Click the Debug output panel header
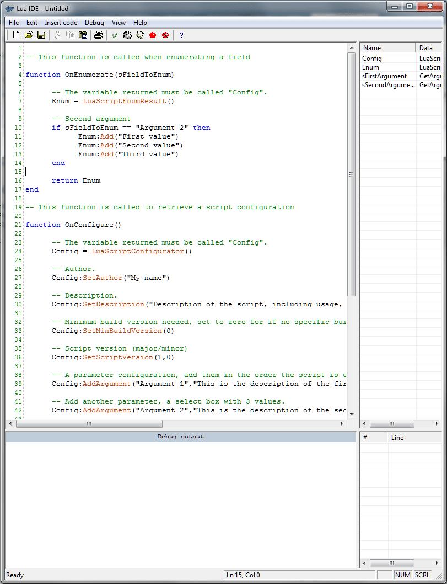This screenshot has width=447, height=584. pyautogui.click(x=181, y=437)
